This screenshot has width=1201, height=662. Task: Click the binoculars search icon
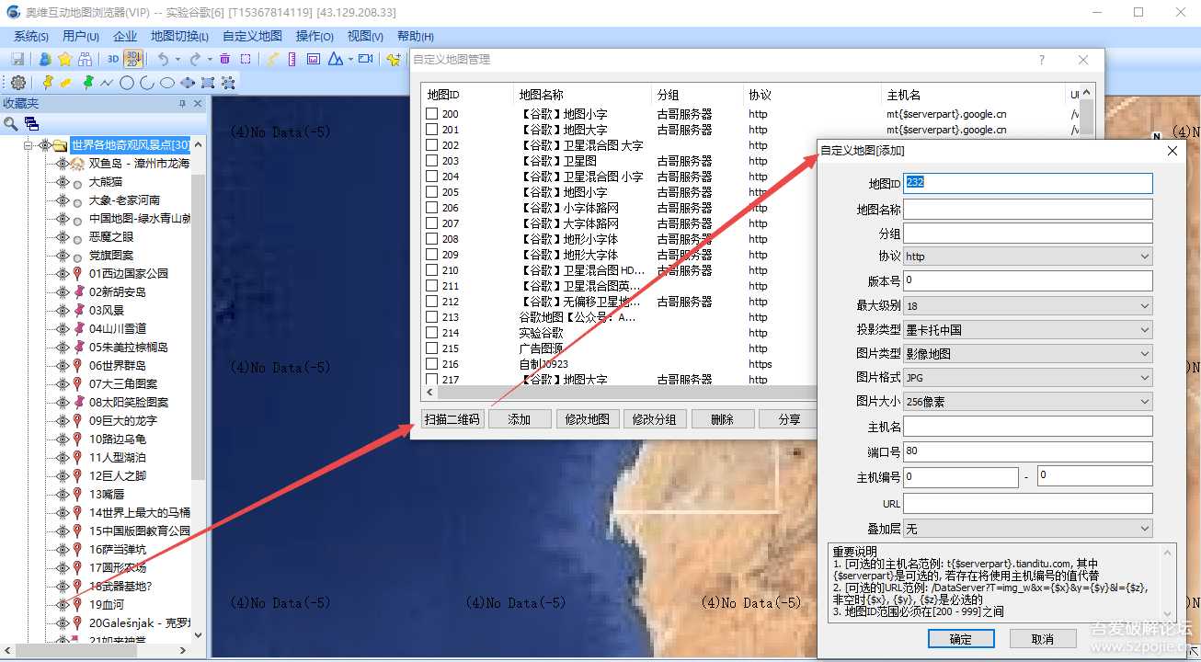[x=86, y=59]
